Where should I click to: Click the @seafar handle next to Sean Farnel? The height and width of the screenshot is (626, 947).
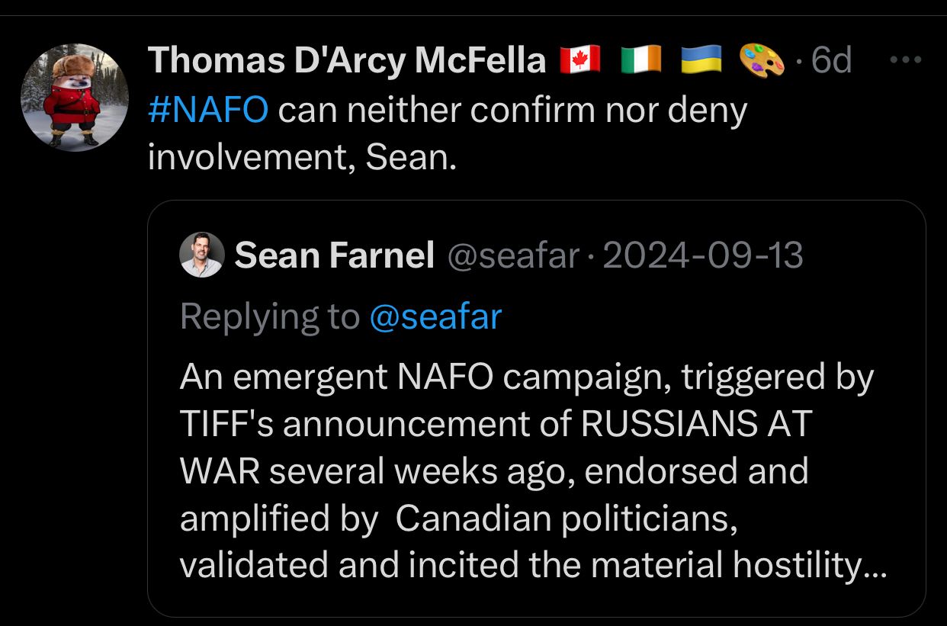512,255
